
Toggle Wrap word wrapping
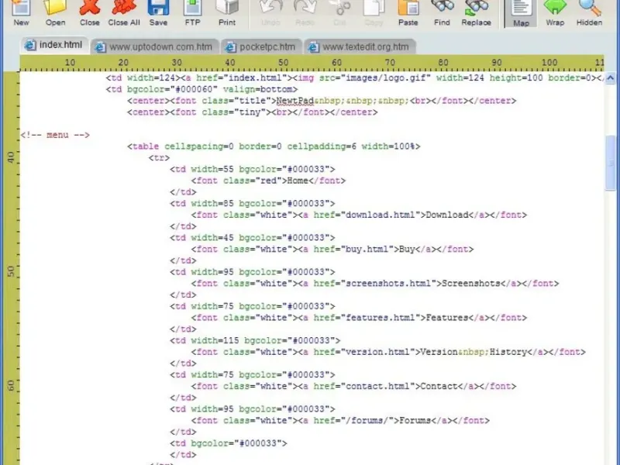tap(555, 12)
